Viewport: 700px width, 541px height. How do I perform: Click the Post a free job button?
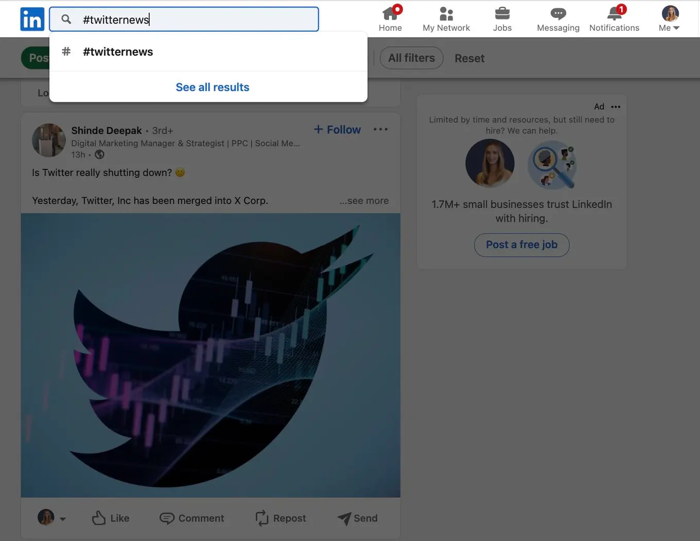[521, 245]
